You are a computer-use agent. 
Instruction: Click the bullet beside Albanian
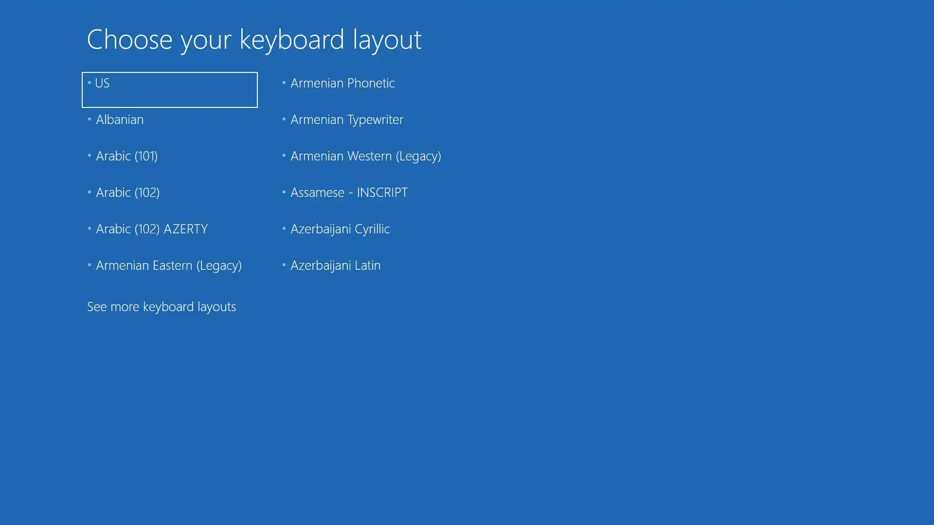(90, 119)
